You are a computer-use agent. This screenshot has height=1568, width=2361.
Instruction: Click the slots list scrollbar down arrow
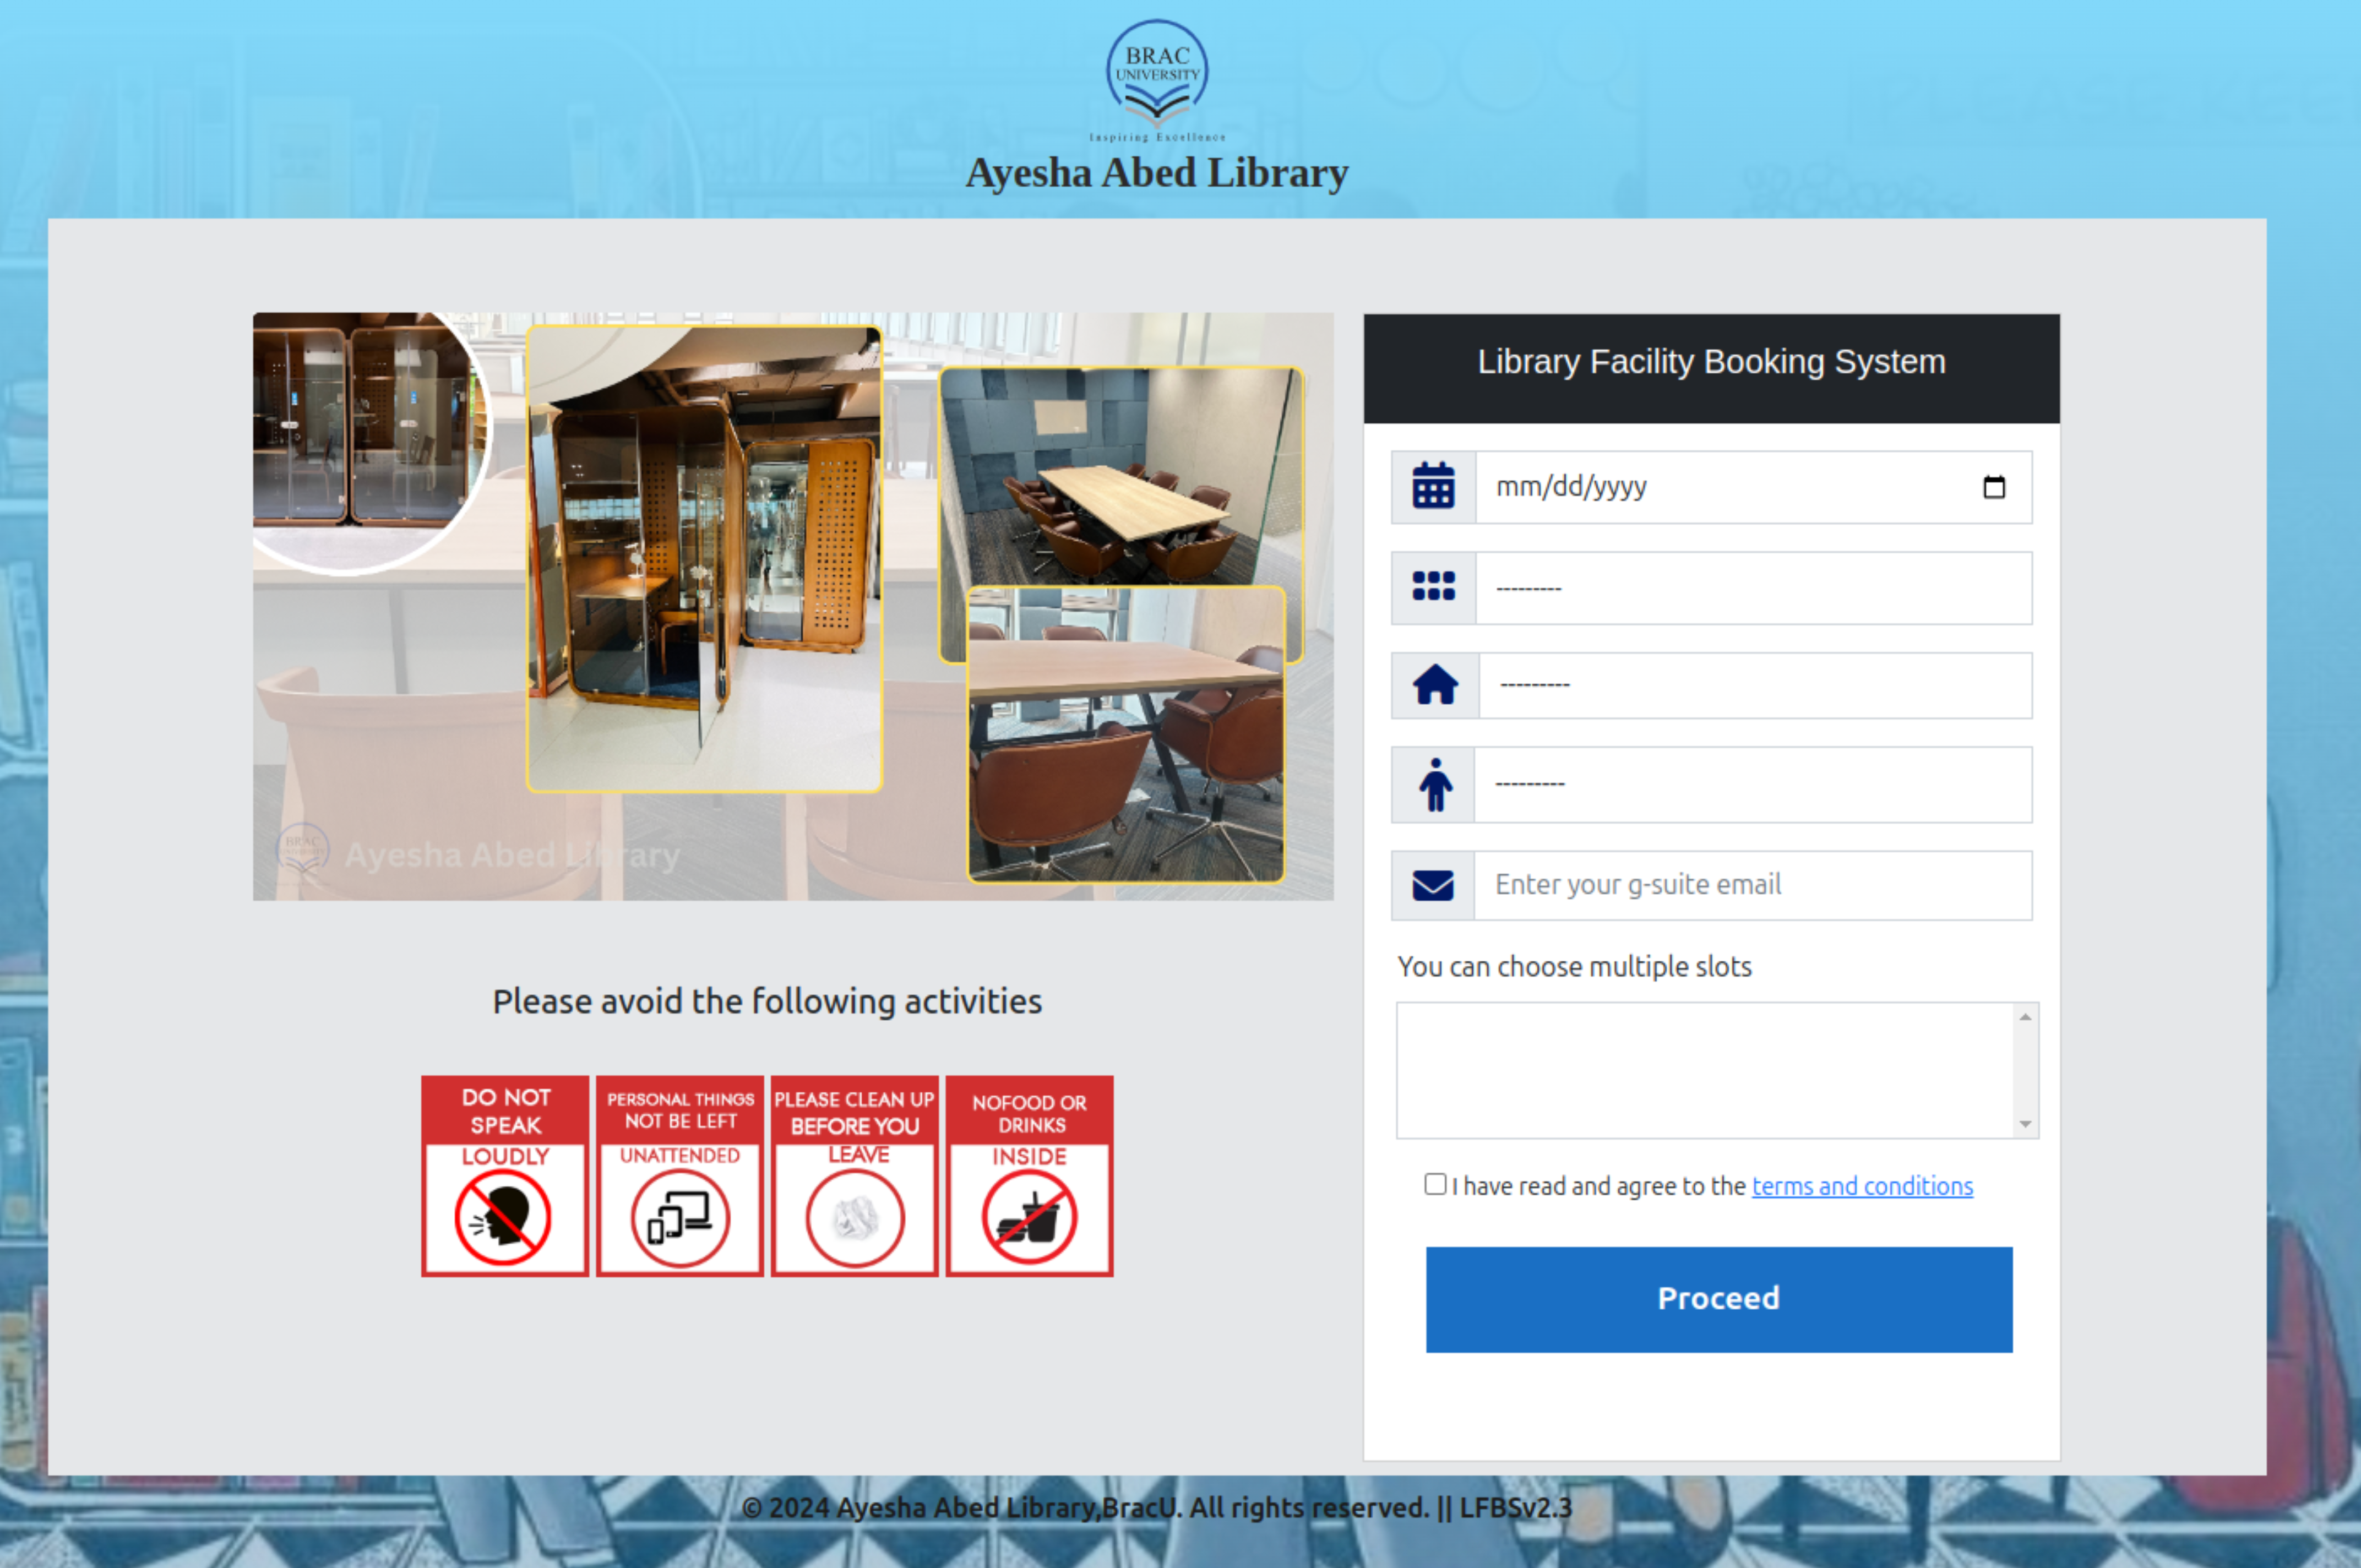pyautogui.click(x=2025, y=1124)
